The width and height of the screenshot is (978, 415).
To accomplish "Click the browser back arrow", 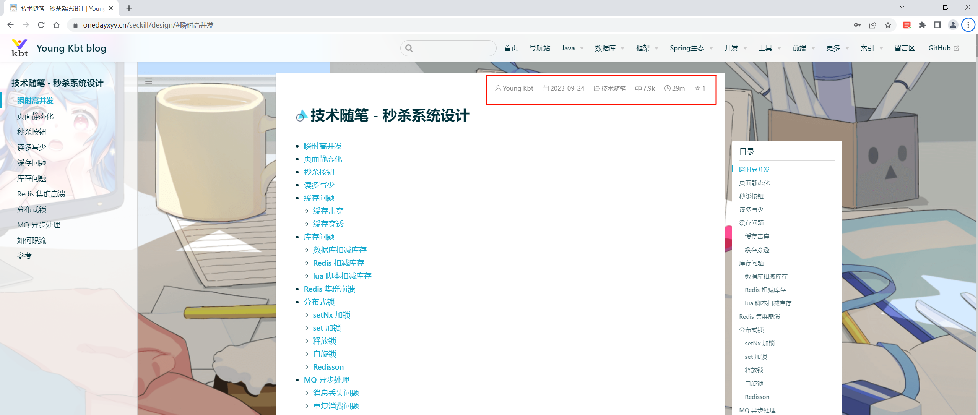I will 10,25.
